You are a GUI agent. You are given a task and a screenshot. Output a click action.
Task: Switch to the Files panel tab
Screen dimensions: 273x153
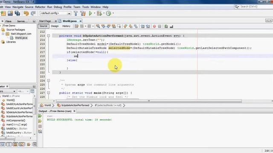9,21
